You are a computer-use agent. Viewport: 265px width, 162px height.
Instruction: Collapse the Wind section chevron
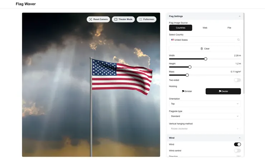pyautogui.click(x=240, y=138)
